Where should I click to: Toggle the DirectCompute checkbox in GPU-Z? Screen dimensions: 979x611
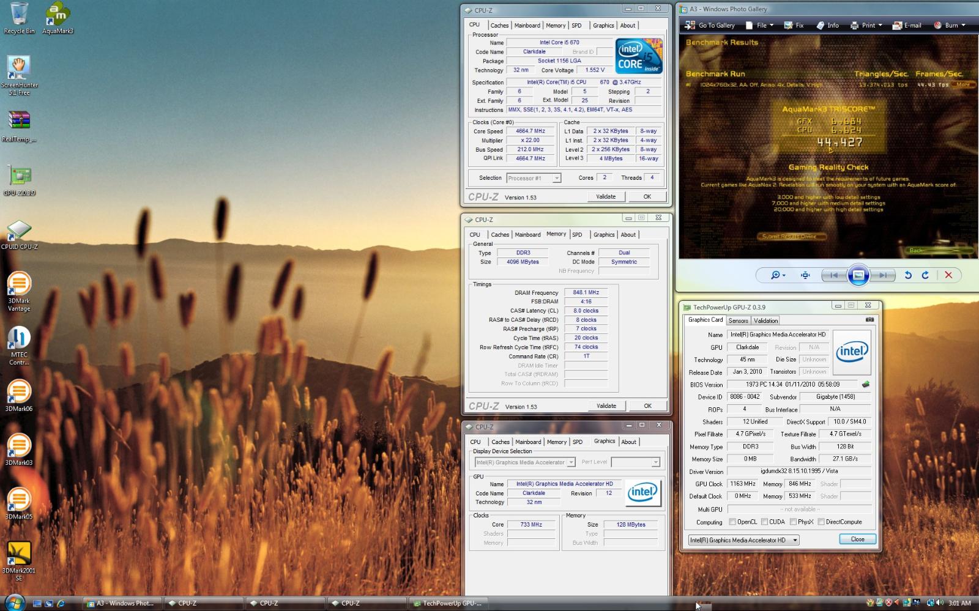(x=821, y=522)
